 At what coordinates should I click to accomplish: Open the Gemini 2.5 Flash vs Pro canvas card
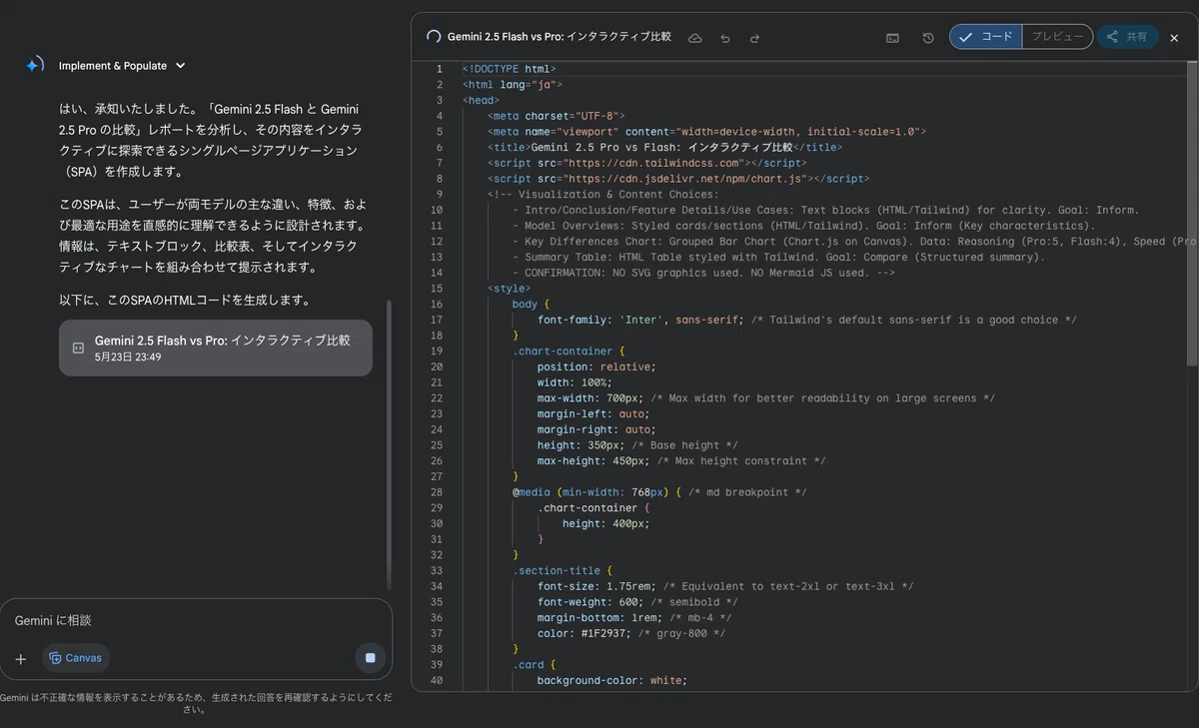click(x=216, y=348)
